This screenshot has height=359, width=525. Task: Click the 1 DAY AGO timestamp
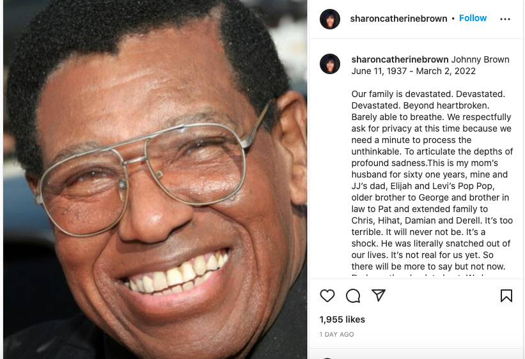click(x=336, y=334)
